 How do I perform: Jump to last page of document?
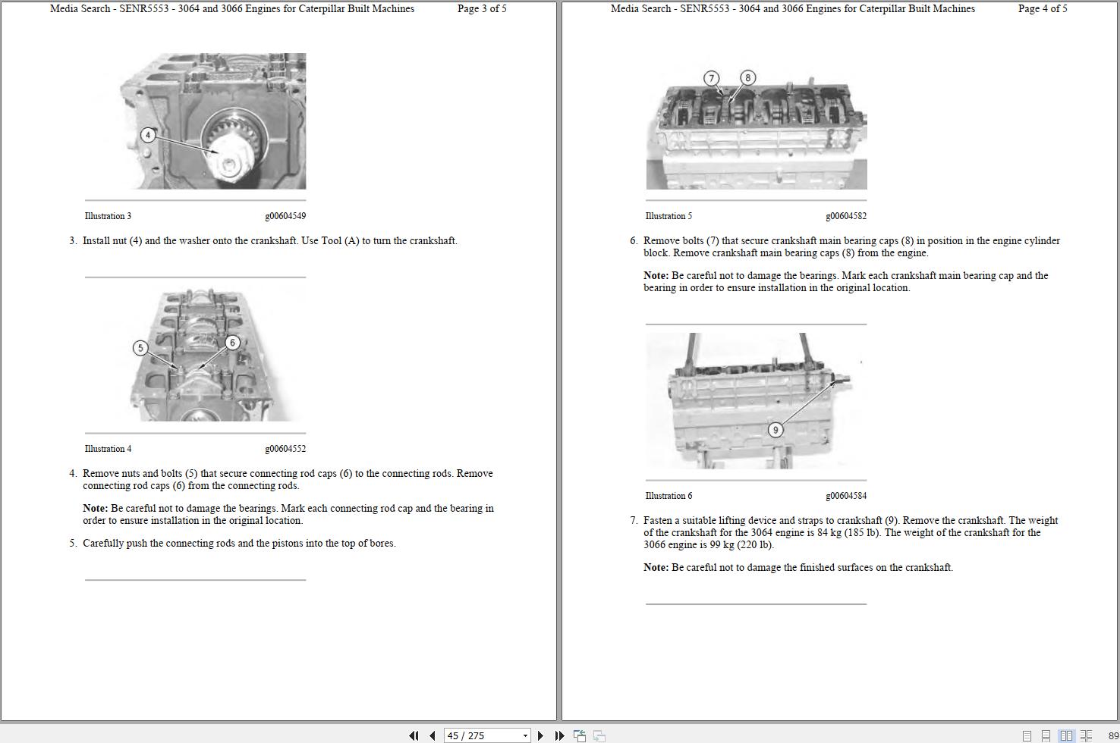coord(559,735)
